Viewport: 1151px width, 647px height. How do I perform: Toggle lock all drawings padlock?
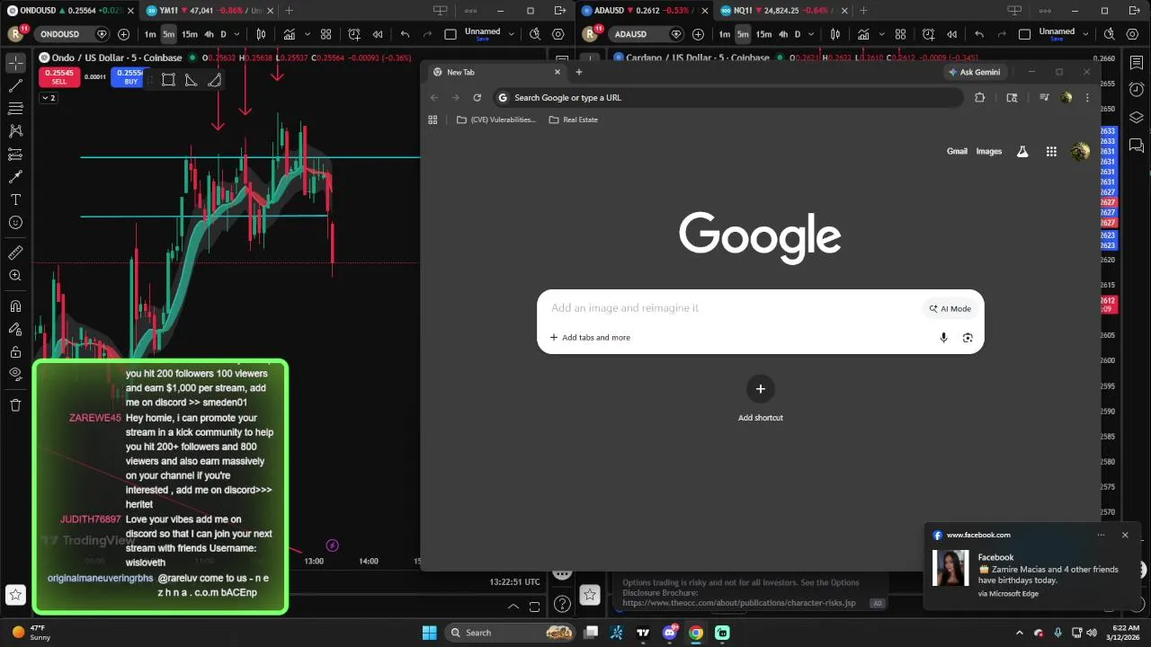tap(15, 352)
